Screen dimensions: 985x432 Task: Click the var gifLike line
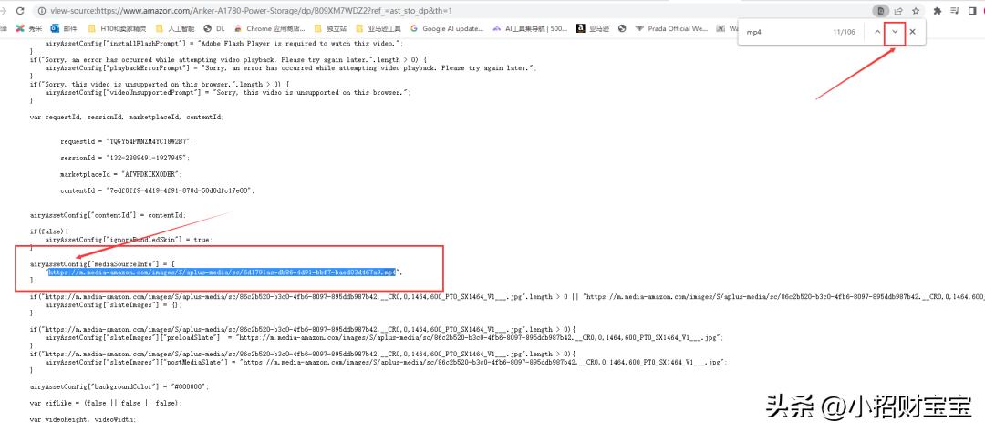106,403
